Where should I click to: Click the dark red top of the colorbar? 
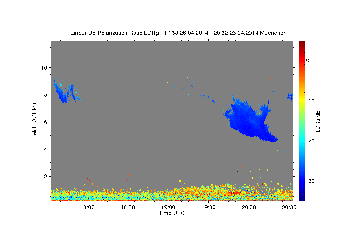pyautogui.click(x=302, y=43)
